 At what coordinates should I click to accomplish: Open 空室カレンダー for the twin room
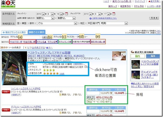pos(16,95)
